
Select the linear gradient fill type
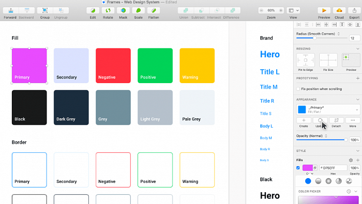[x=318, y=181]
